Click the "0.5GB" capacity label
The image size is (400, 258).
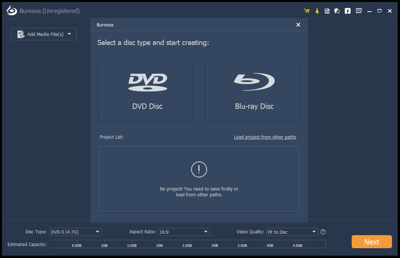77,246
